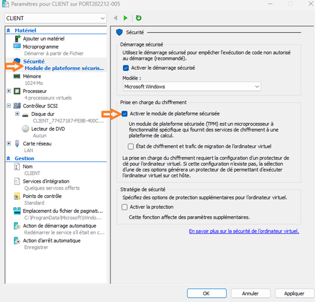Click the Ajouter un matériel icon
The width and height of the screenshot is (315, 302).
(17, 38)
